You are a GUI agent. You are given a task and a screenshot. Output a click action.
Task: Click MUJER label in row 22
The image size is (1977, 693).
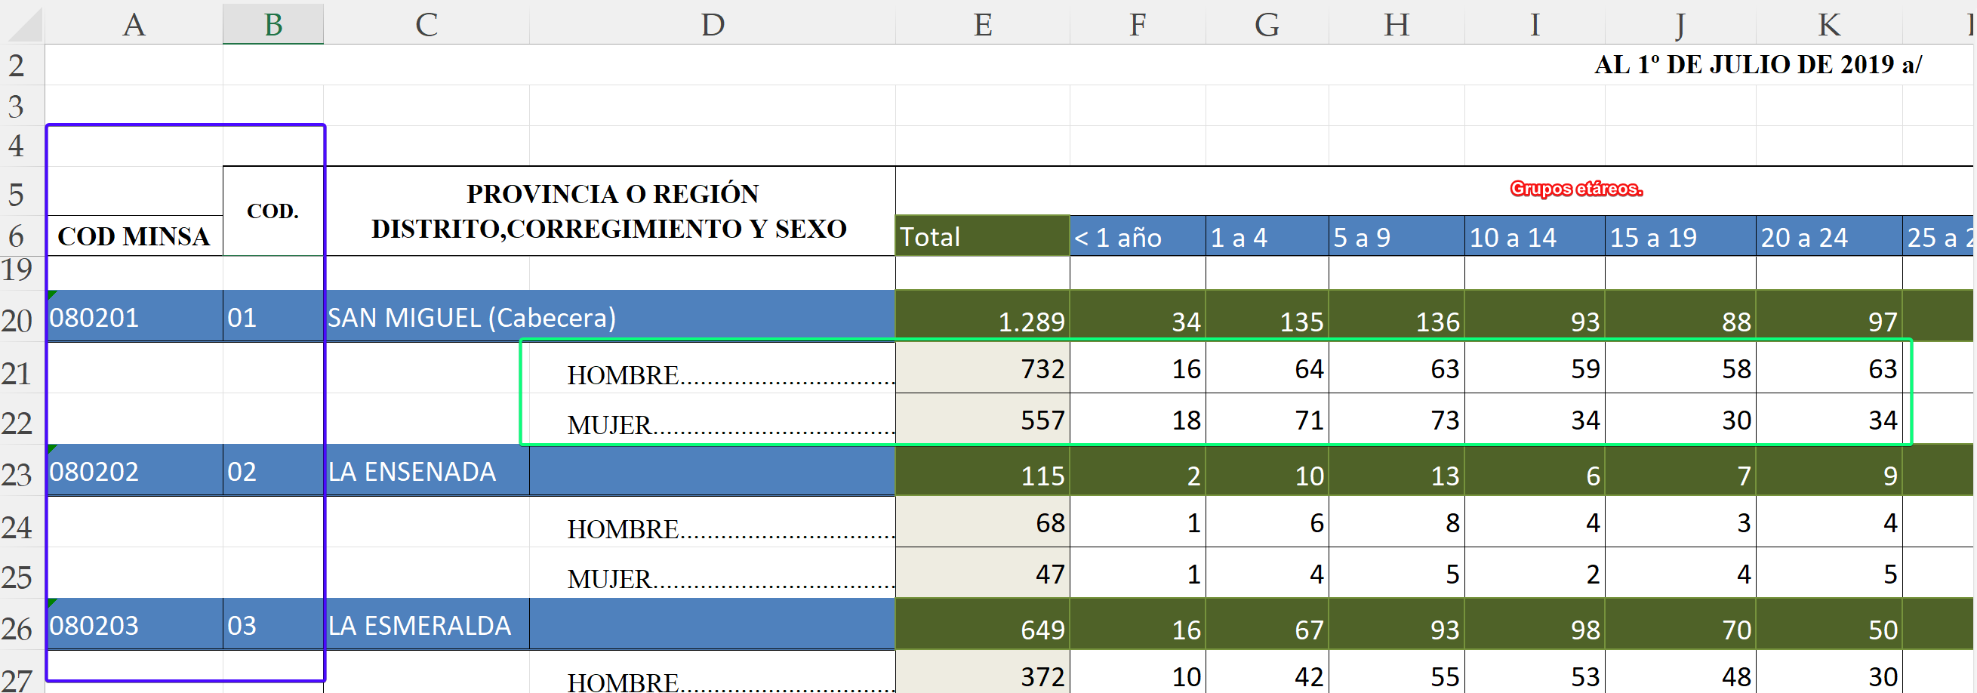pyautogui.click(x=712, y=419)
